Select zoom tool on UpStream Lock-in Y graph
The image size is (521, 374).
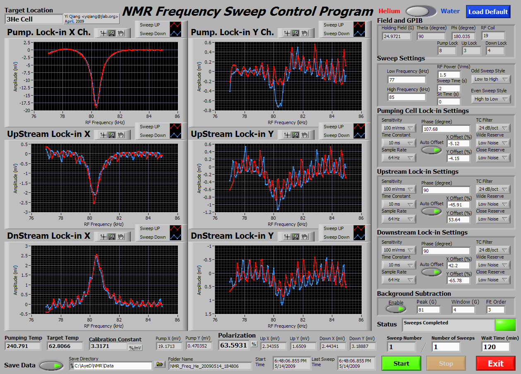(295, 134)
